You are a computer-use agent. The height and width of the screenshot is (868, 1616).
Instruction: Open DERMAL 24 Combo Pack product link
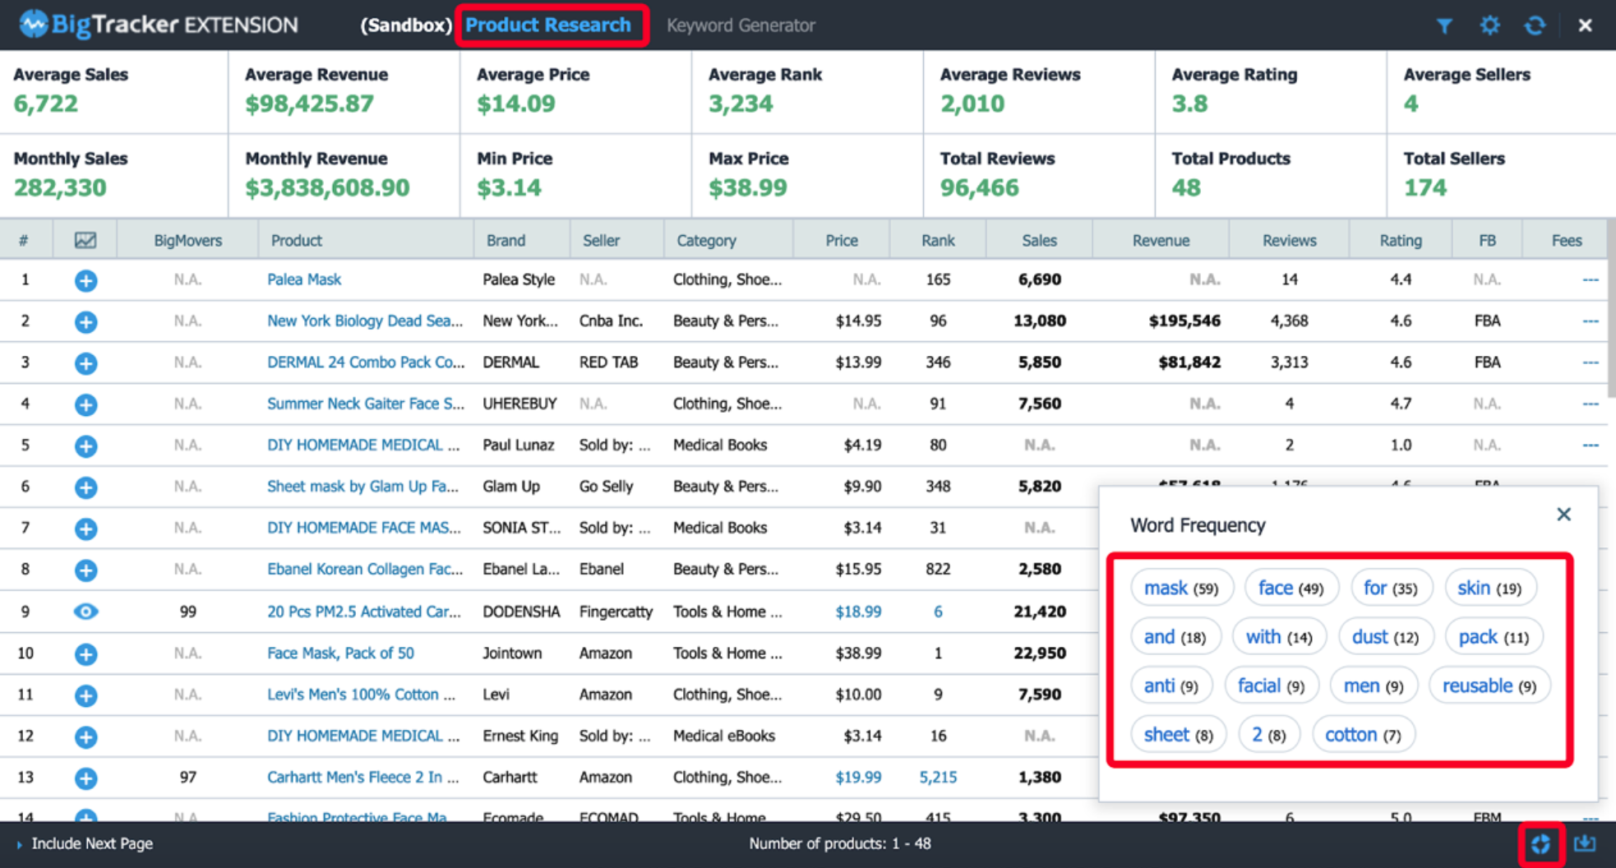click(366, 362)
